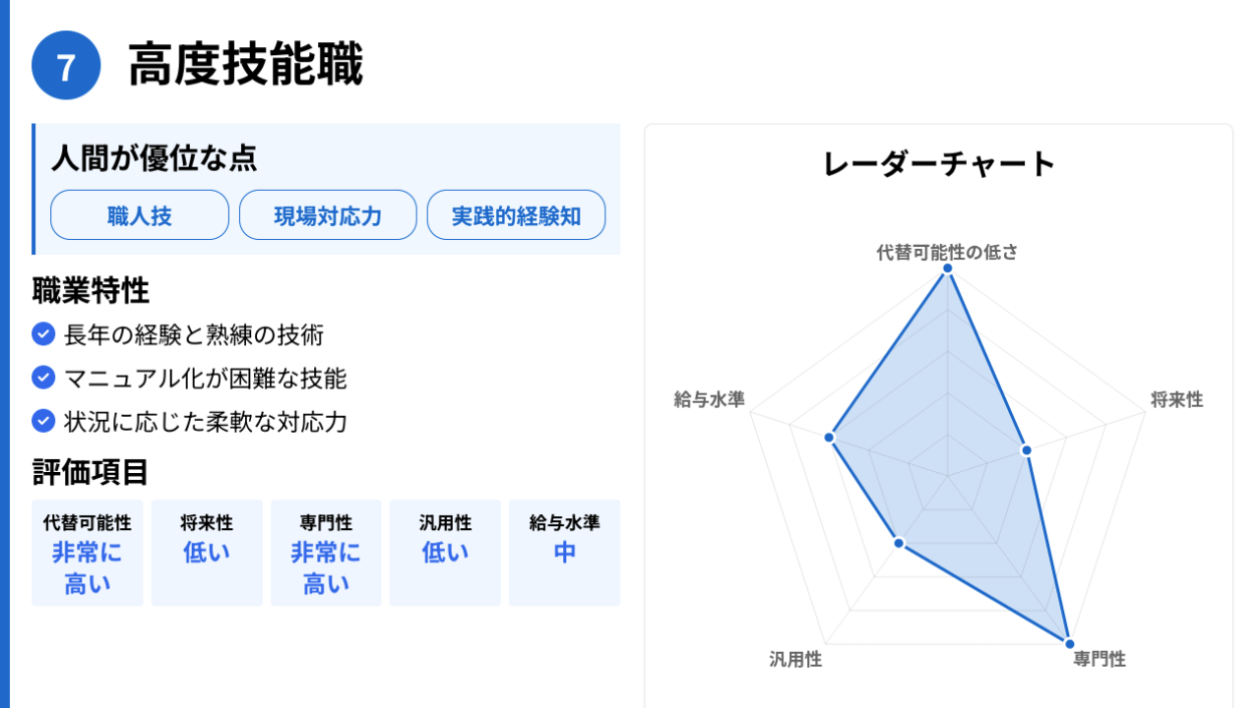
Task: Select the 職人技 pill tag
Action: (140, 215)
